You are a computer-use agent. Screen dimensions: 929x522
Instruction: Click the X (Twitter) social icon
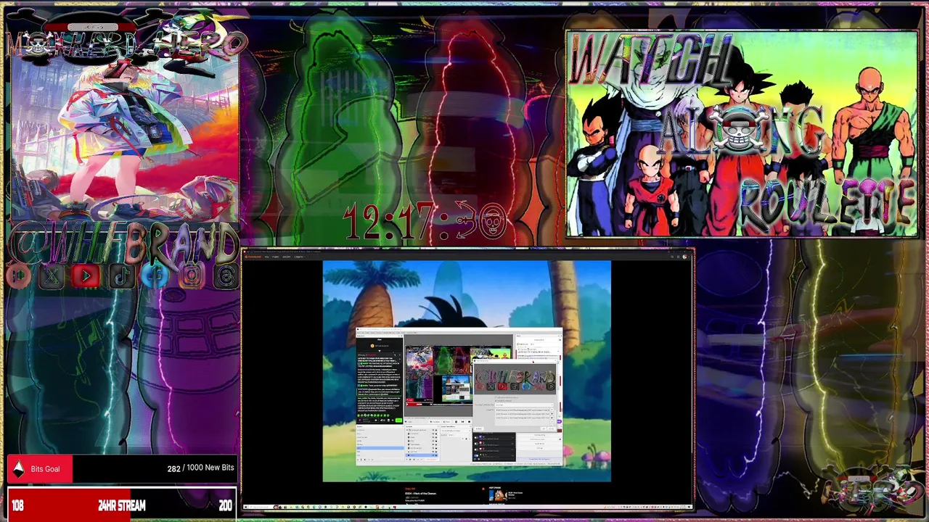click(52, 276)
